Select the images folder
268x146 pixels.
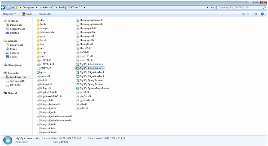coord(43,28)
